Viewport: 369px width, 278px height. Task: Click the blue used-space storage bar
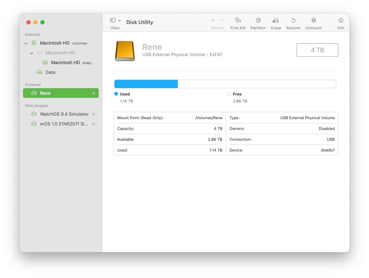point(146,84)
